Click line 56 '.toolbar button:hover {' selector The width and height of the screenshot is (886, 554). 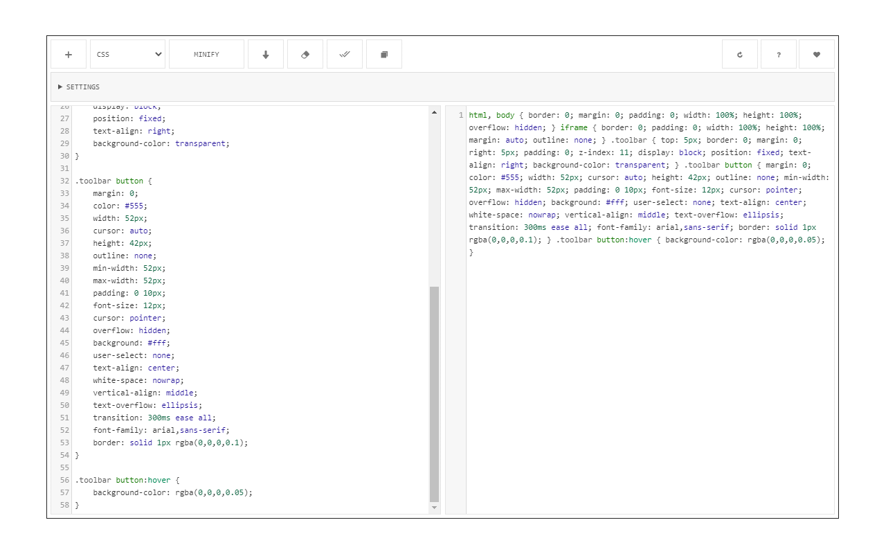click(127, 480)
